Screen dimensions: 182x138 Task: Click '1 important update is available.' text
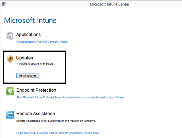point(35,64)
